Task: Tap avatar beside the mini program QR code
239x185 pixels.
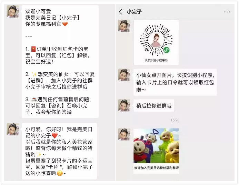Action: click(124, 26)
